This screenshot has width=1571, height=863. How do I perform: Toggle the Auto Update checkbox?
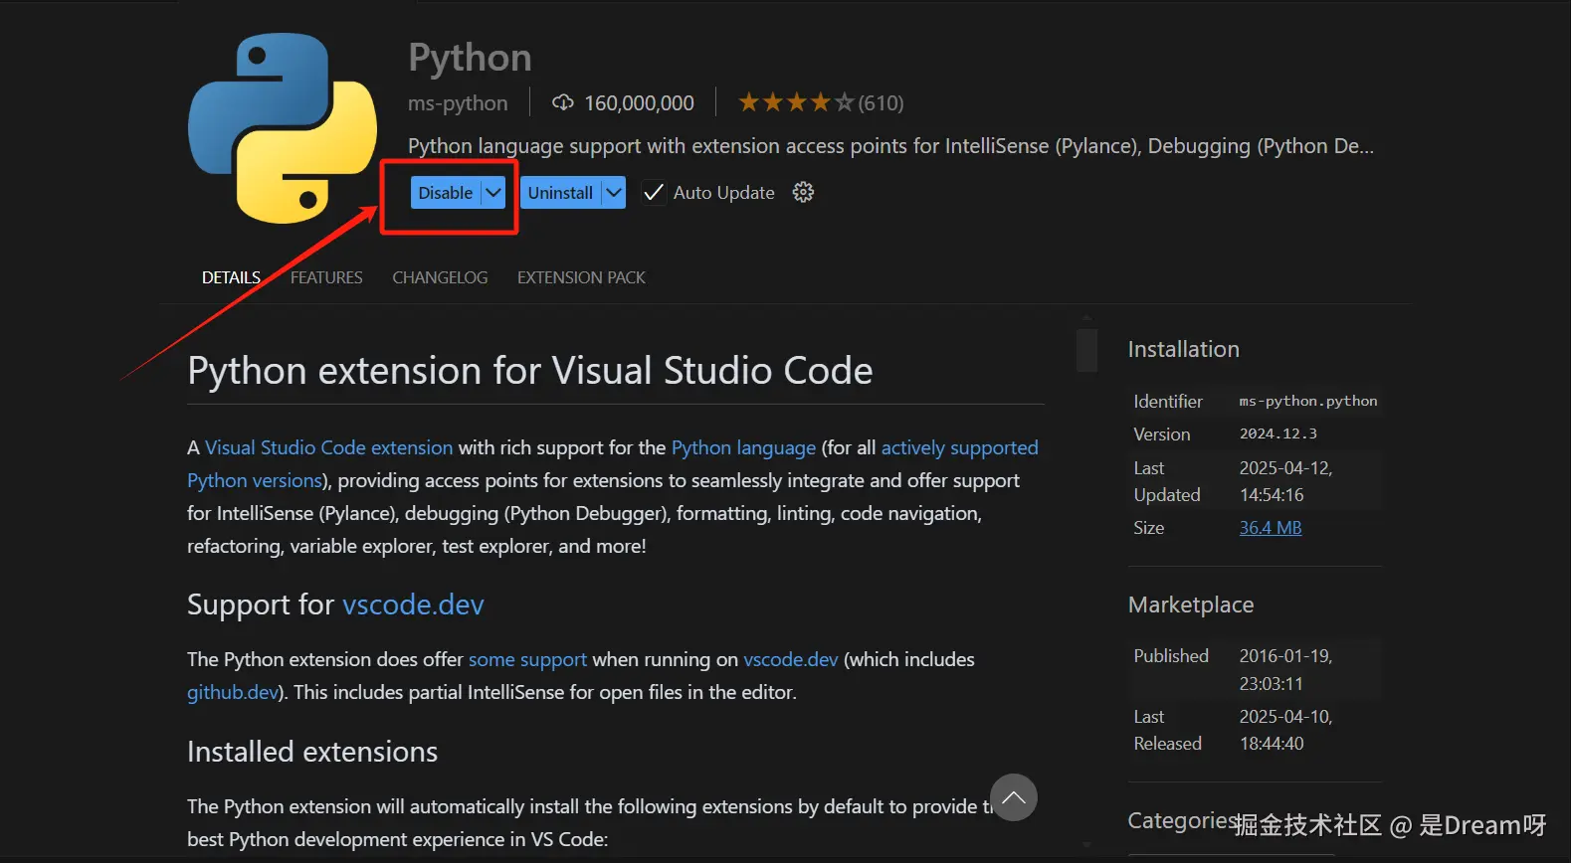pyautogui.click(x=654, y=193)
